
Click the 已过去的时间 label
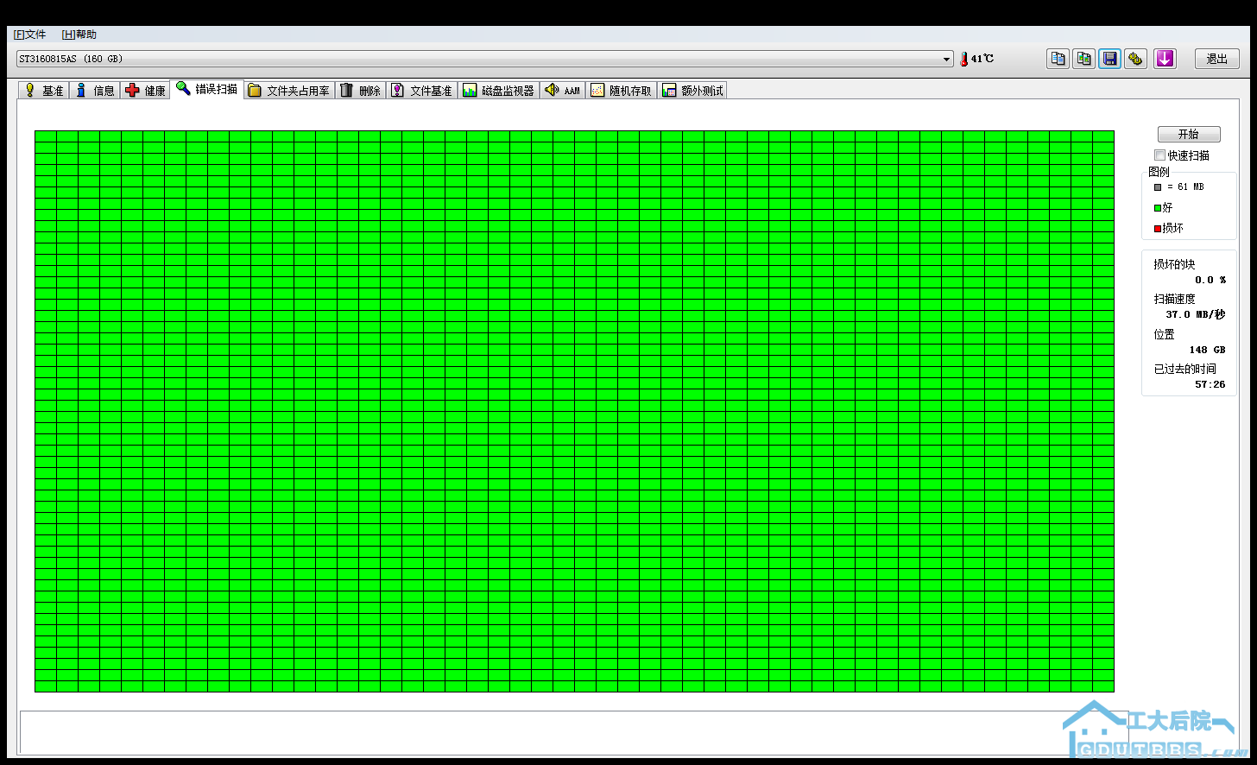tap(1184, 369)
